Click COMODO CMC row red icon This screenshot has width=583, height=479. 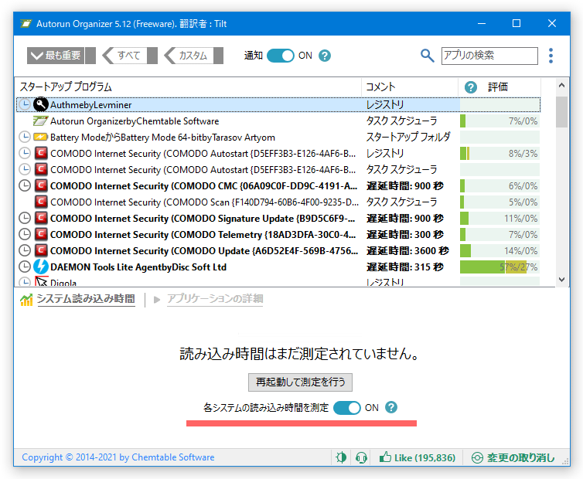tap(40, 185)
